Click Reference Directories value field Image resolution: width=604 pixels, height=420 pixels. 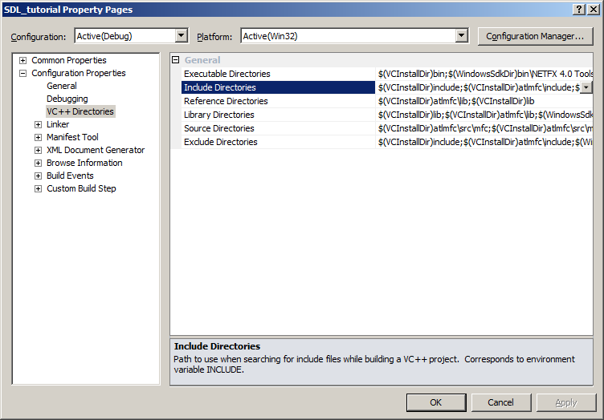[484, 101]
